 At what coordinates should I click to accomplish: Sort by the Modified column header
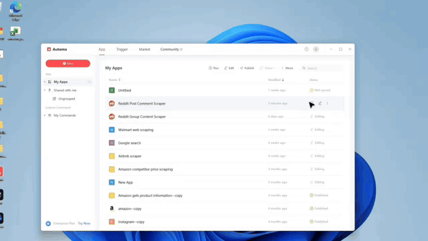pyautogui.click(x=276, y=80)
